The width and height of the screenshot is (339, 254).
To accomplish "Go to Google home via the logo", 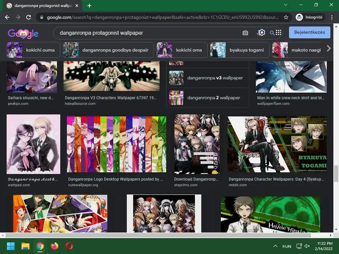I will (x=23, y=33).
